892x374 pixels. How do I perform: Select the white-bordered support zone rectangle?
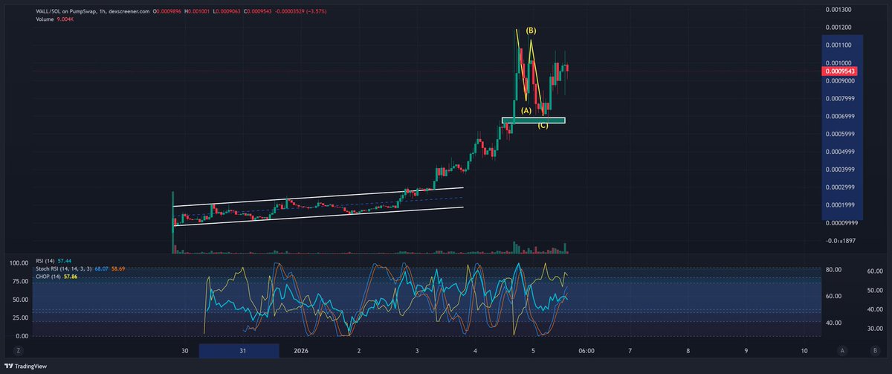coord(534,120)
